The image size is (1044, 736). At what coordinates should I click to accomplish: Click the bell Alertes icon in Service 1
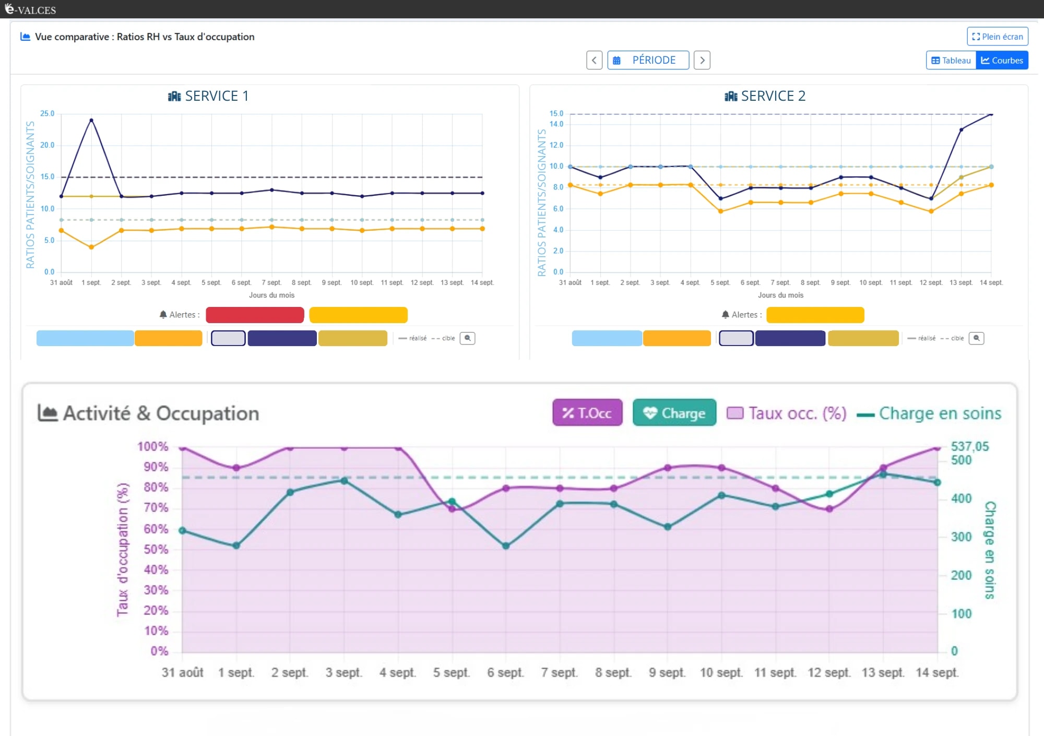(x=163, y=314)
